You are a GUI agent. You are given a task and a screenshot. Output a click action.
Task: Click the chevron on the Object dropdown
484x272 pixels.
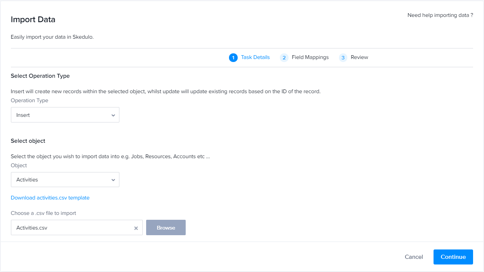113,180
